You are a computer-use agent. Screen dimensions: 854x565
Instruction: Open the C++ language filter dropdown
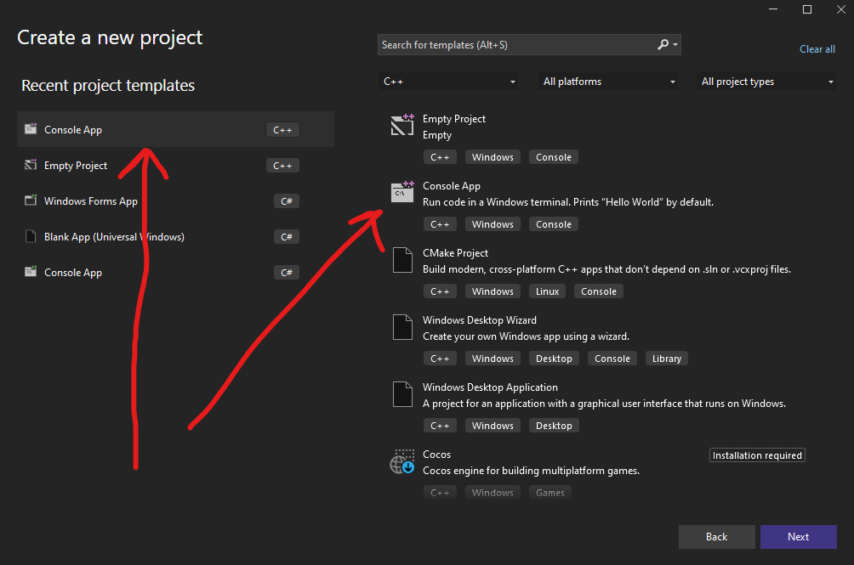(448, 82)
